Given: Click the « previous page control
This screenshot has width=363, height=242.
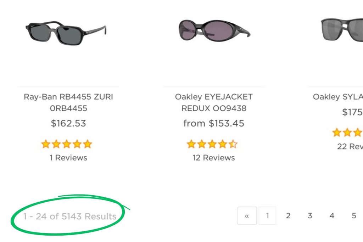Looking at the screenshot, I should [247, 215].
